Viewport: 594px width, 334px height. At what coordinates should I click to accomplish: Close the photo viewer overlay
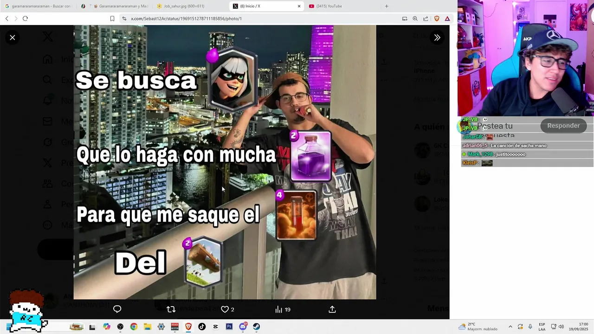(13, 38)
